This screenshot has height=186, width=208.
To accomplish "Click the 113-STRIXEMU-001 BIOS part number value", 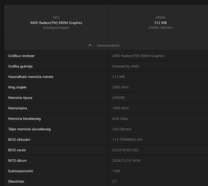I will click(128, 139).
